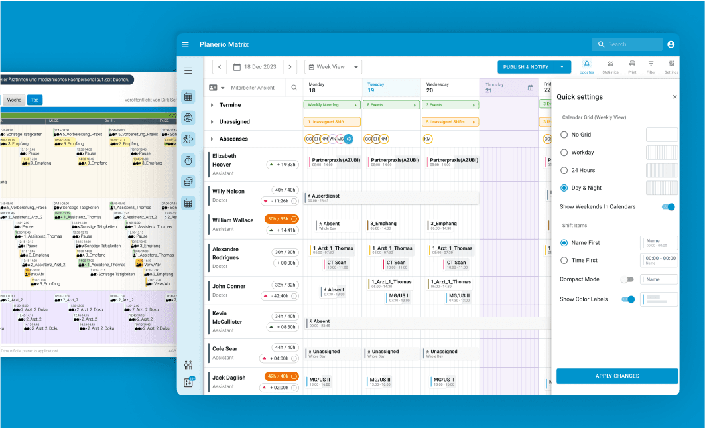The height and width of the screenshot is (428, 705).
Task: Open the Publish & Notify dropdown arrow
Action: pyautogui.click(x=562, y=67)
